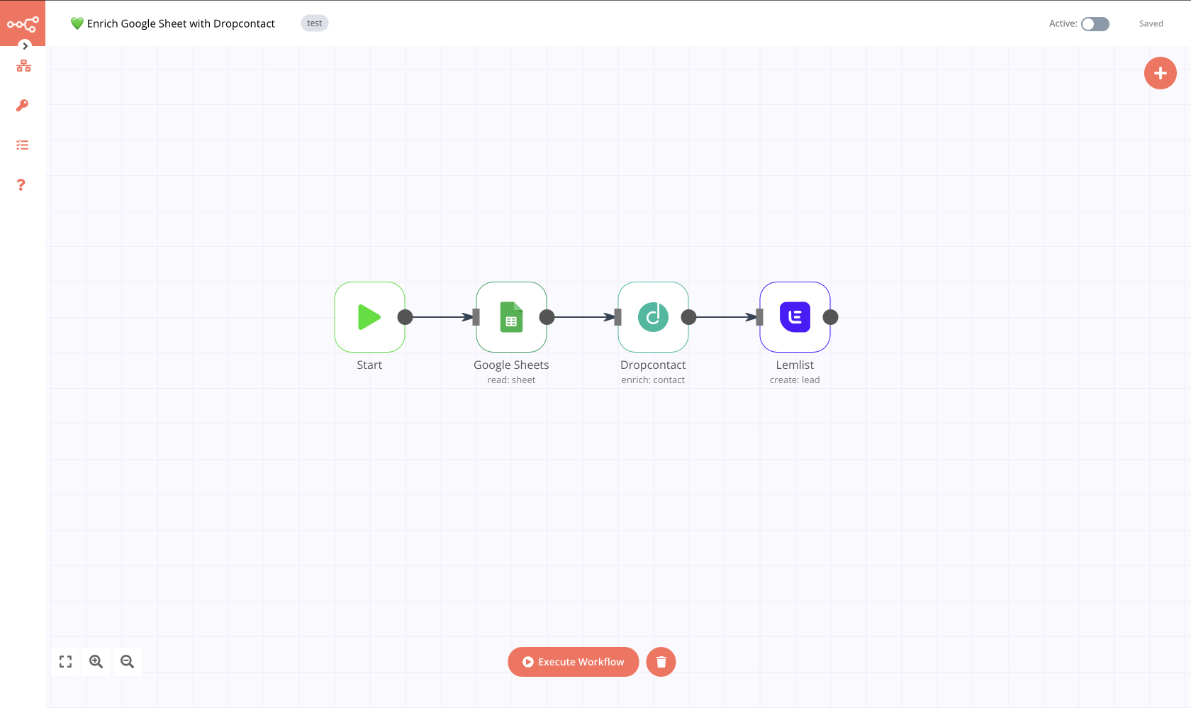Select the Lemlist node
The image size is (1191, 708).
795,317
